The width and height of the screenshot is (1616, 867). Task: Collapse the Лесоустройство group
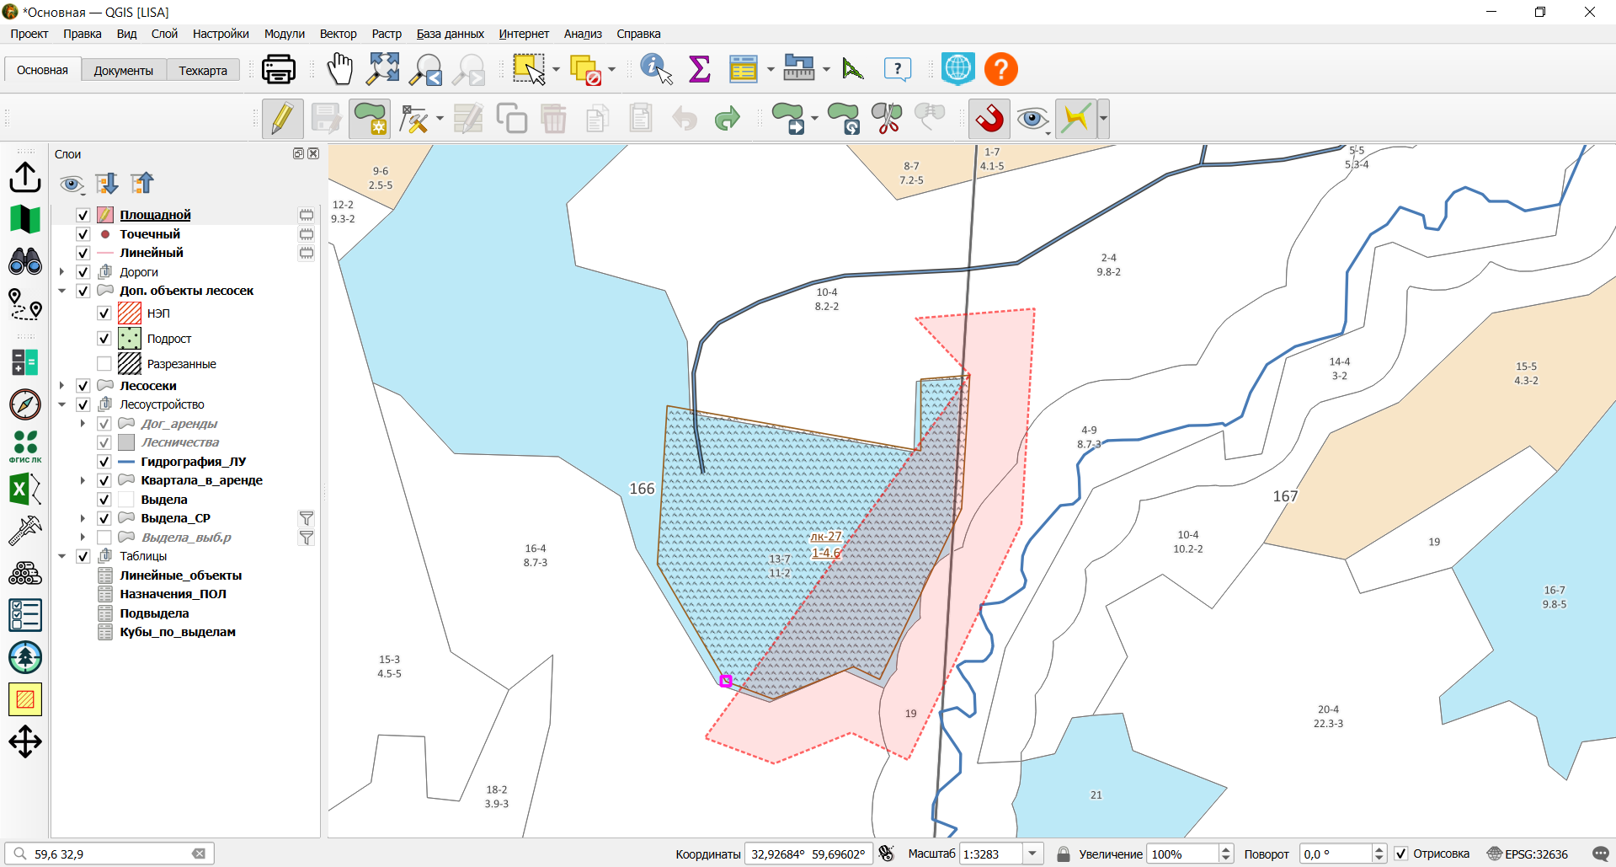[61, 404]
